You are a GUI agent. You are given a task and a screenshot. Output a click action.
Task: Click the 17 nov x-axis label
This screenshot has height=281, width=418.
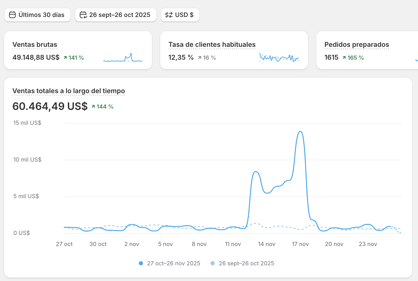[x=300, y=244]
